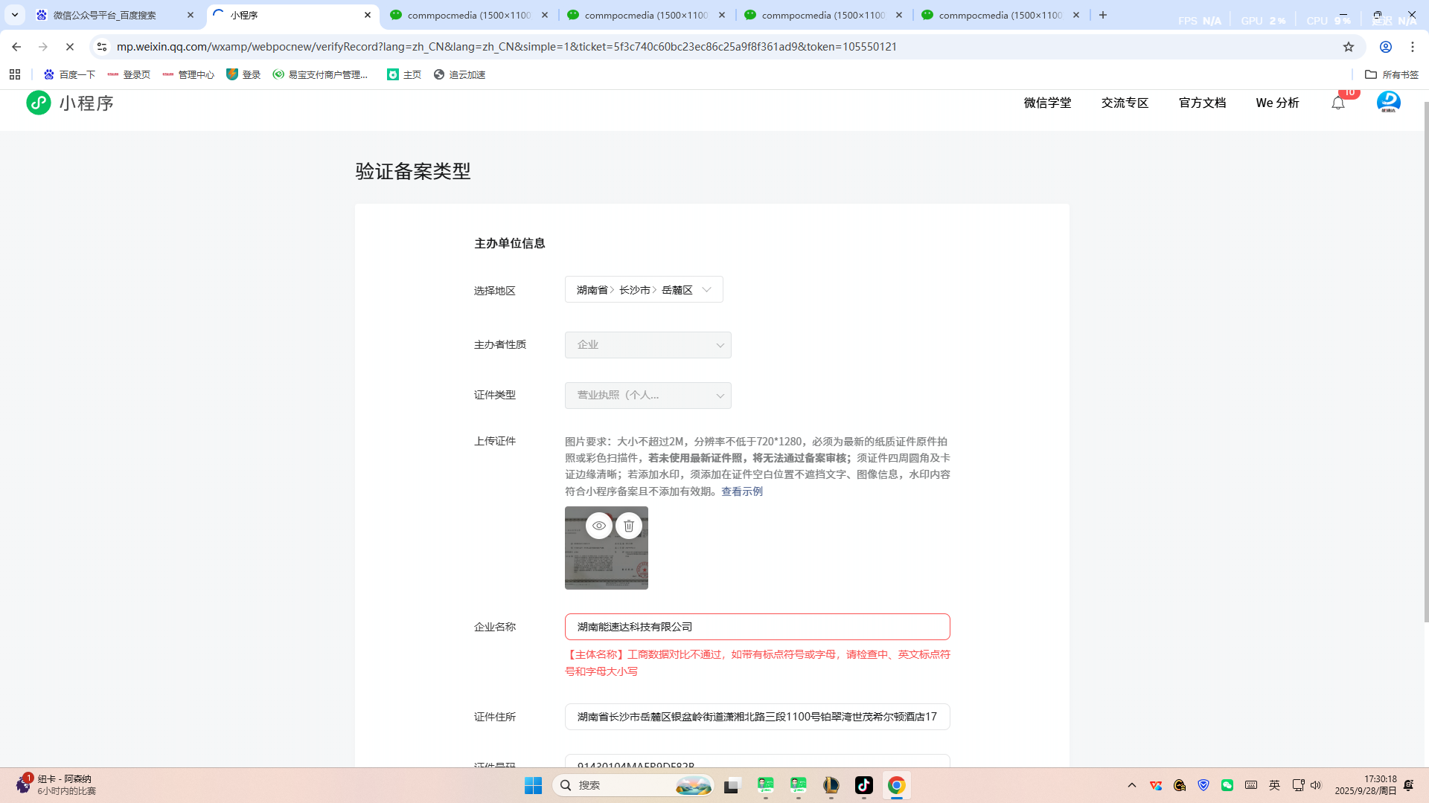
Task: Open the account avatar menu
Action: 1388,103
